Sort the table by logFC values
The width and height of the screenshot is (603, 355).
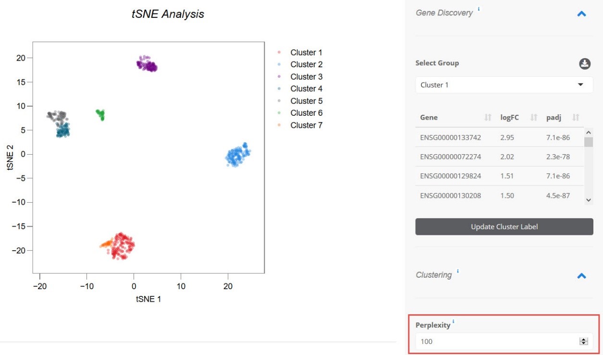pyautogui.click(x=533, y=118)
